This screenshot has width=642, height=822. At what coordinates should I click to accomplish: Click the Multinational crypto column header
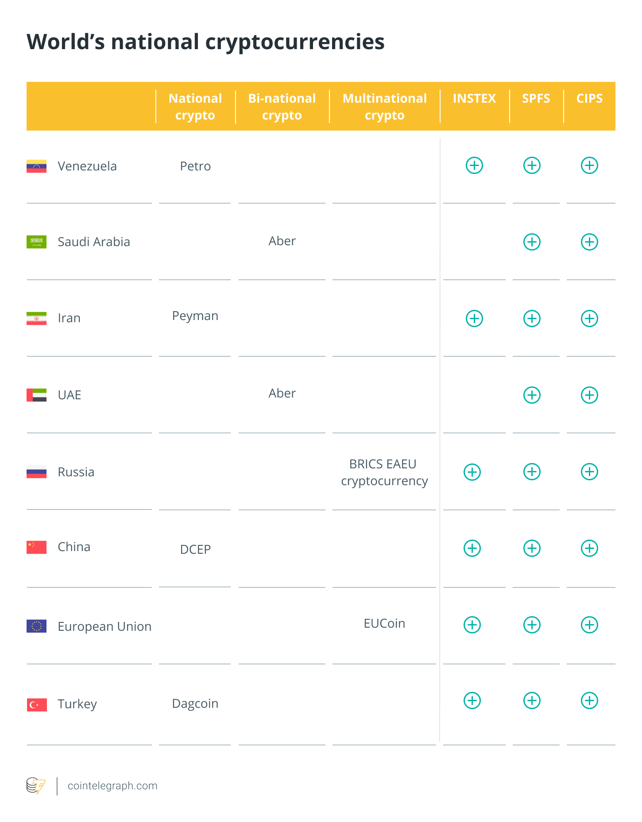pyautogui.click(x=385, y=107)
